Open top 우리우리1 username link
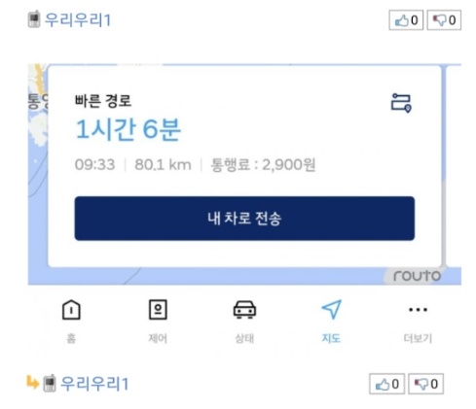The height and width of the screenshot is (409, 476). coord(78,19)
